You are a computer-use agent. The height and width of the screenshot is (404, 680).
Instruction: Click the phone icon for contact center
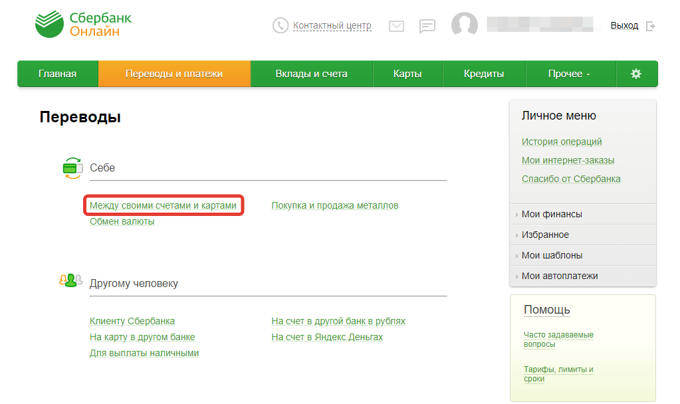[281, 26]
